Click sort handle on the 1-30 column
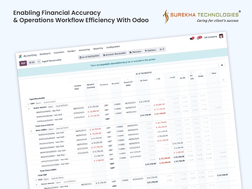Image resolution: width=252 pixels, height=189 pixels. (154, 79)
